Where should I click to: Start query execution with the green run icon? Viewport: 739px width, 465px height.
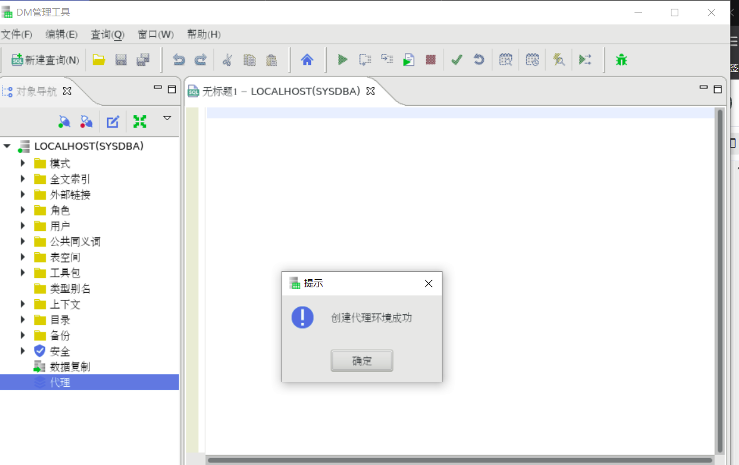coord(342,59)
